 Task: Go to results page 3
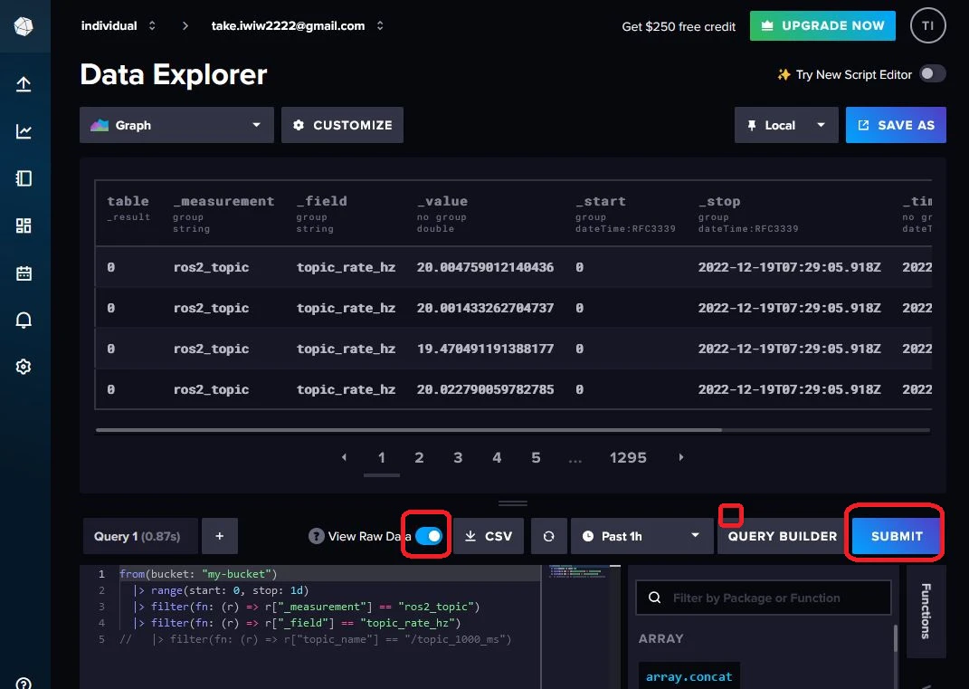tap(458, 458)
